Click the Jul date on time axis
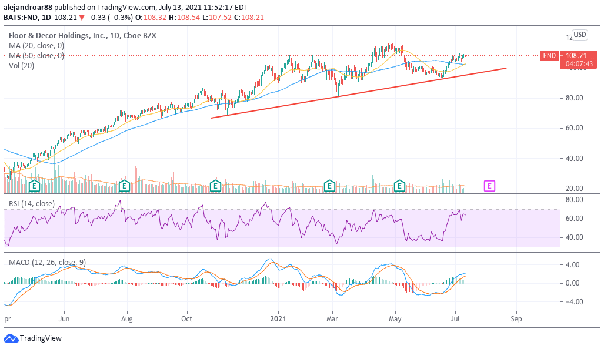Image resolution: width=604 pixels, height=349 pixels. coord(456,319)
